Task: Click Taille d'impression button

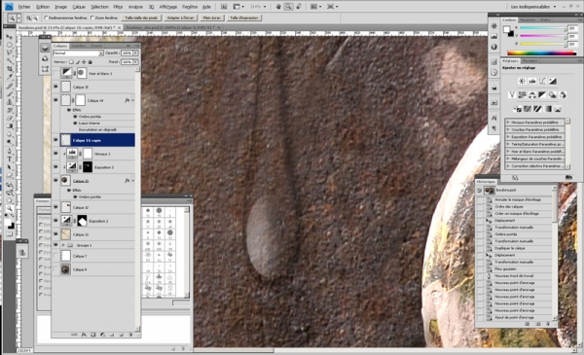Action: tap(244, 18)
